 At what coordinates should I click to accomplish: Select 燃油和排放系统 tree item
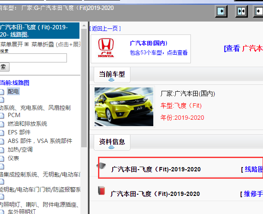[x=27, y=124]
